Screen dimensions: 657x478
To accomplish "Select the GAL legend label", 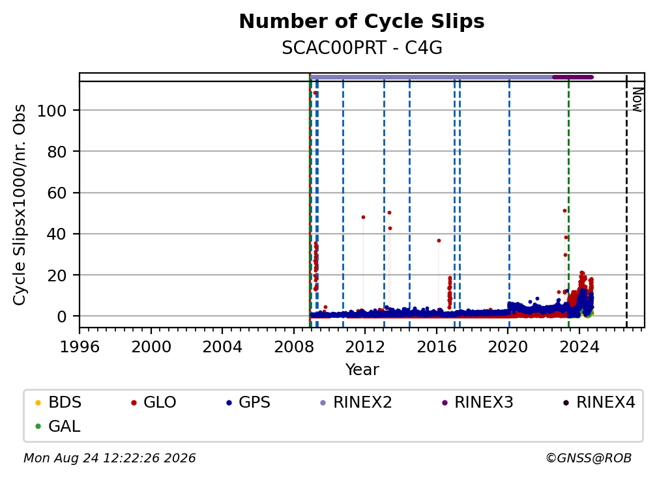I will (x=64, y=427).
